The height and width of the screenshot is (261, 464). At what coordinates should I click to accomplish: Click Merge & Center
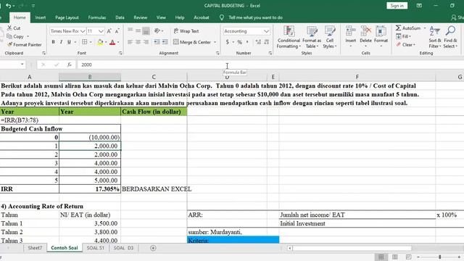tap(192, 42)
